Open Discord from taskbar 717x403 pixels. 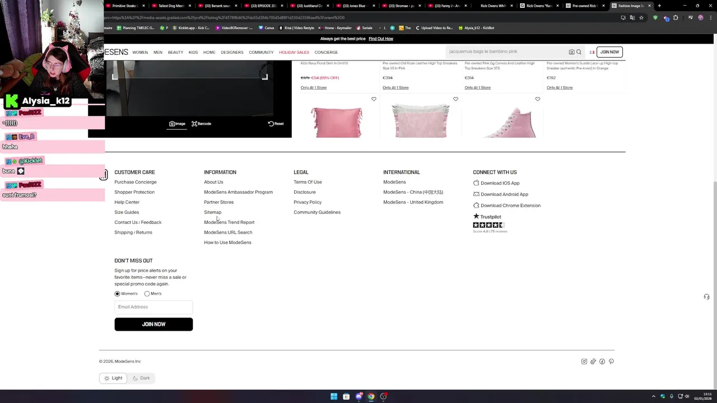point(359,396)
